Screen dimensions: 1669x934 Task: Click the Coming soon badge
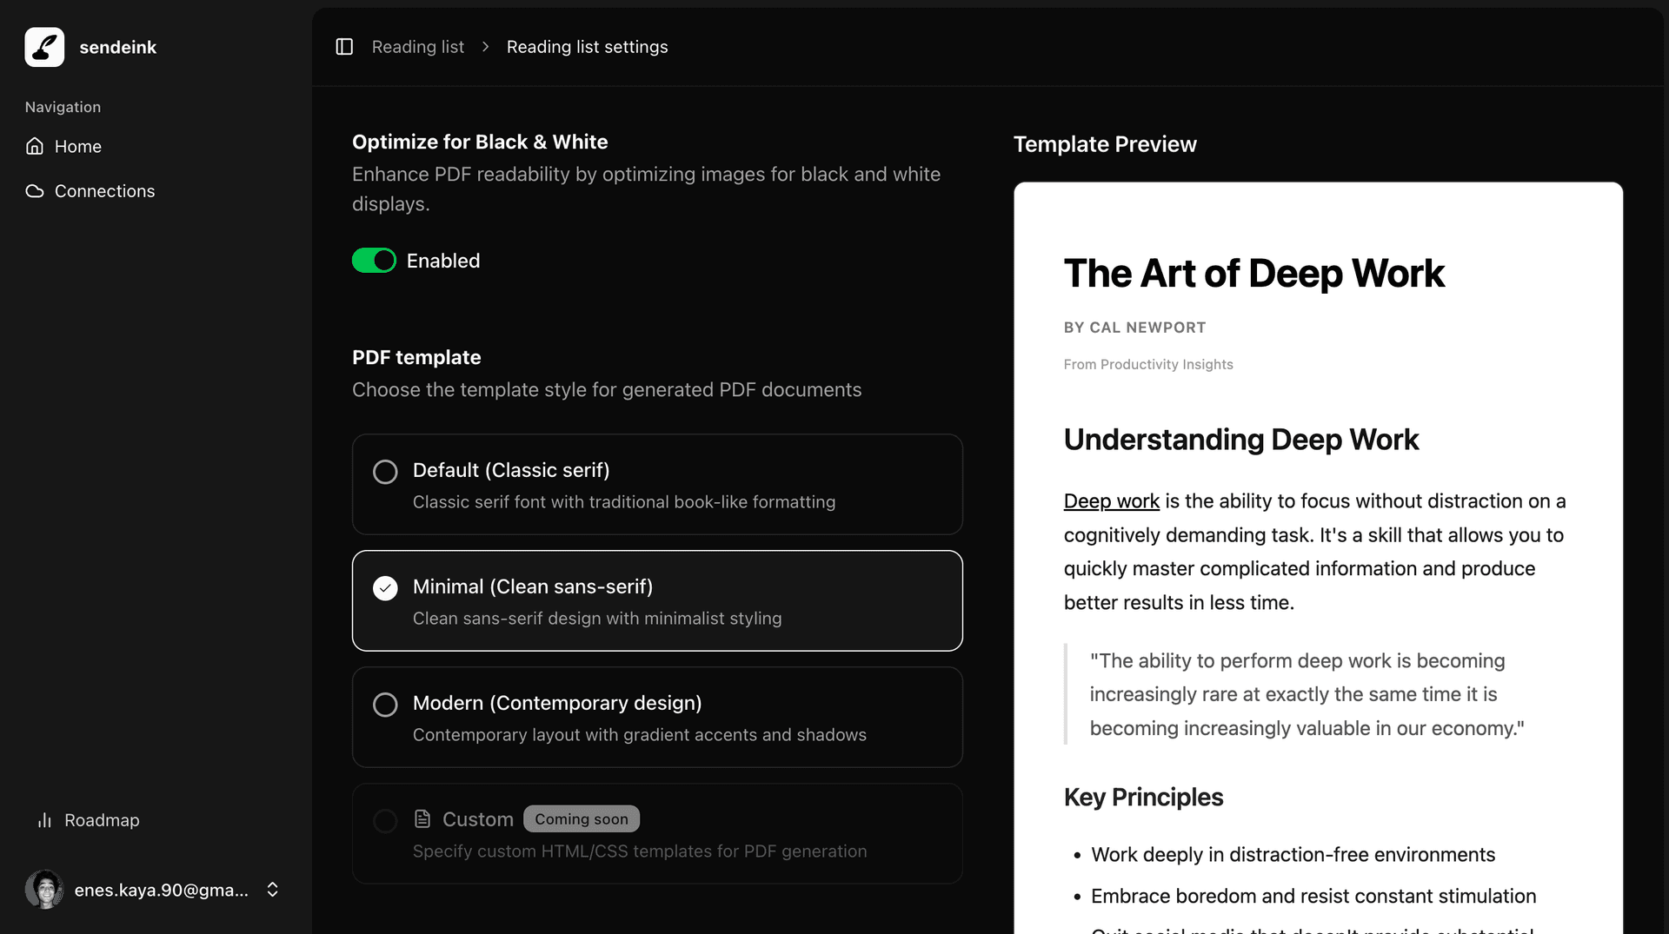pyautogui.click(x=581, y=818)
